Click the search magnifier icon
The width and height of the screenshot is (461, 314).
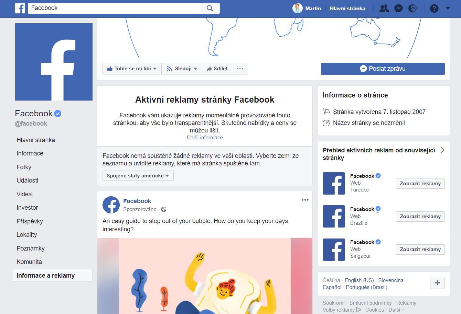coord(210,8)
